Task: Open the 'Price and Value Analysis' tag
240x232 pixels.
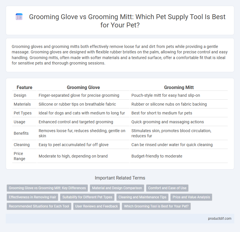Action: (191, 197)
